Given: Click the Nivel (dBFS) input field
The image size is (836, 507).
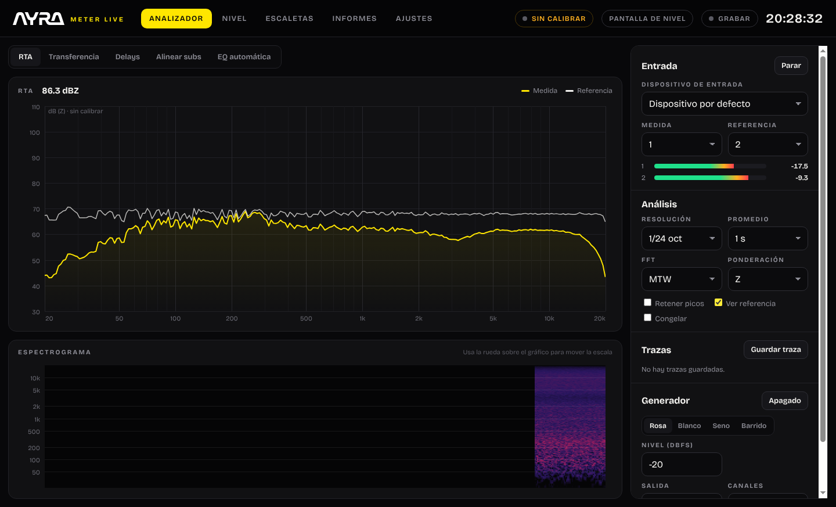Looking at the screenshot, I should pos(682,465).
